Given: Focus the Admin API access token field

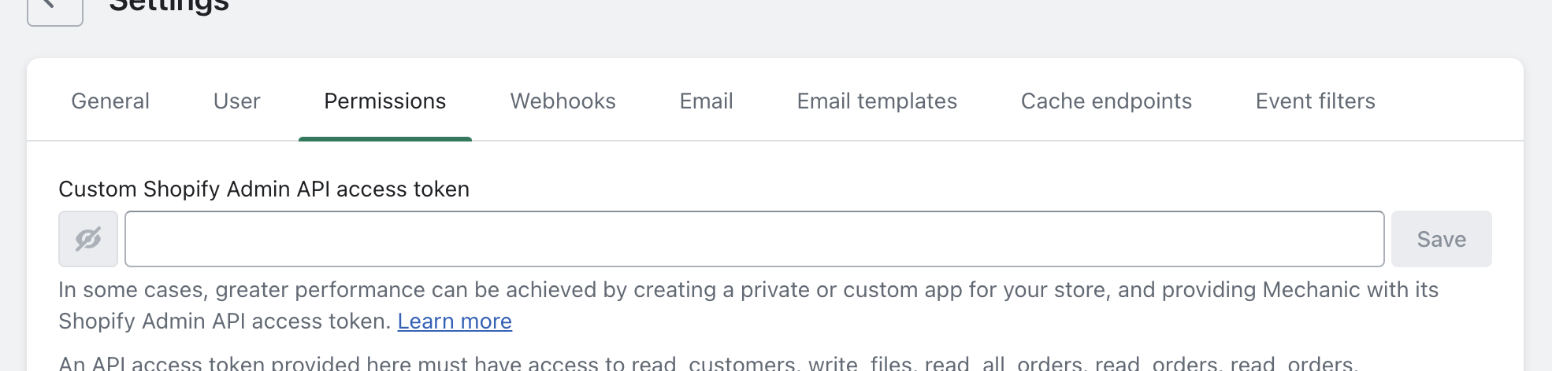Looking at the screenshot, I should [754, 239].
